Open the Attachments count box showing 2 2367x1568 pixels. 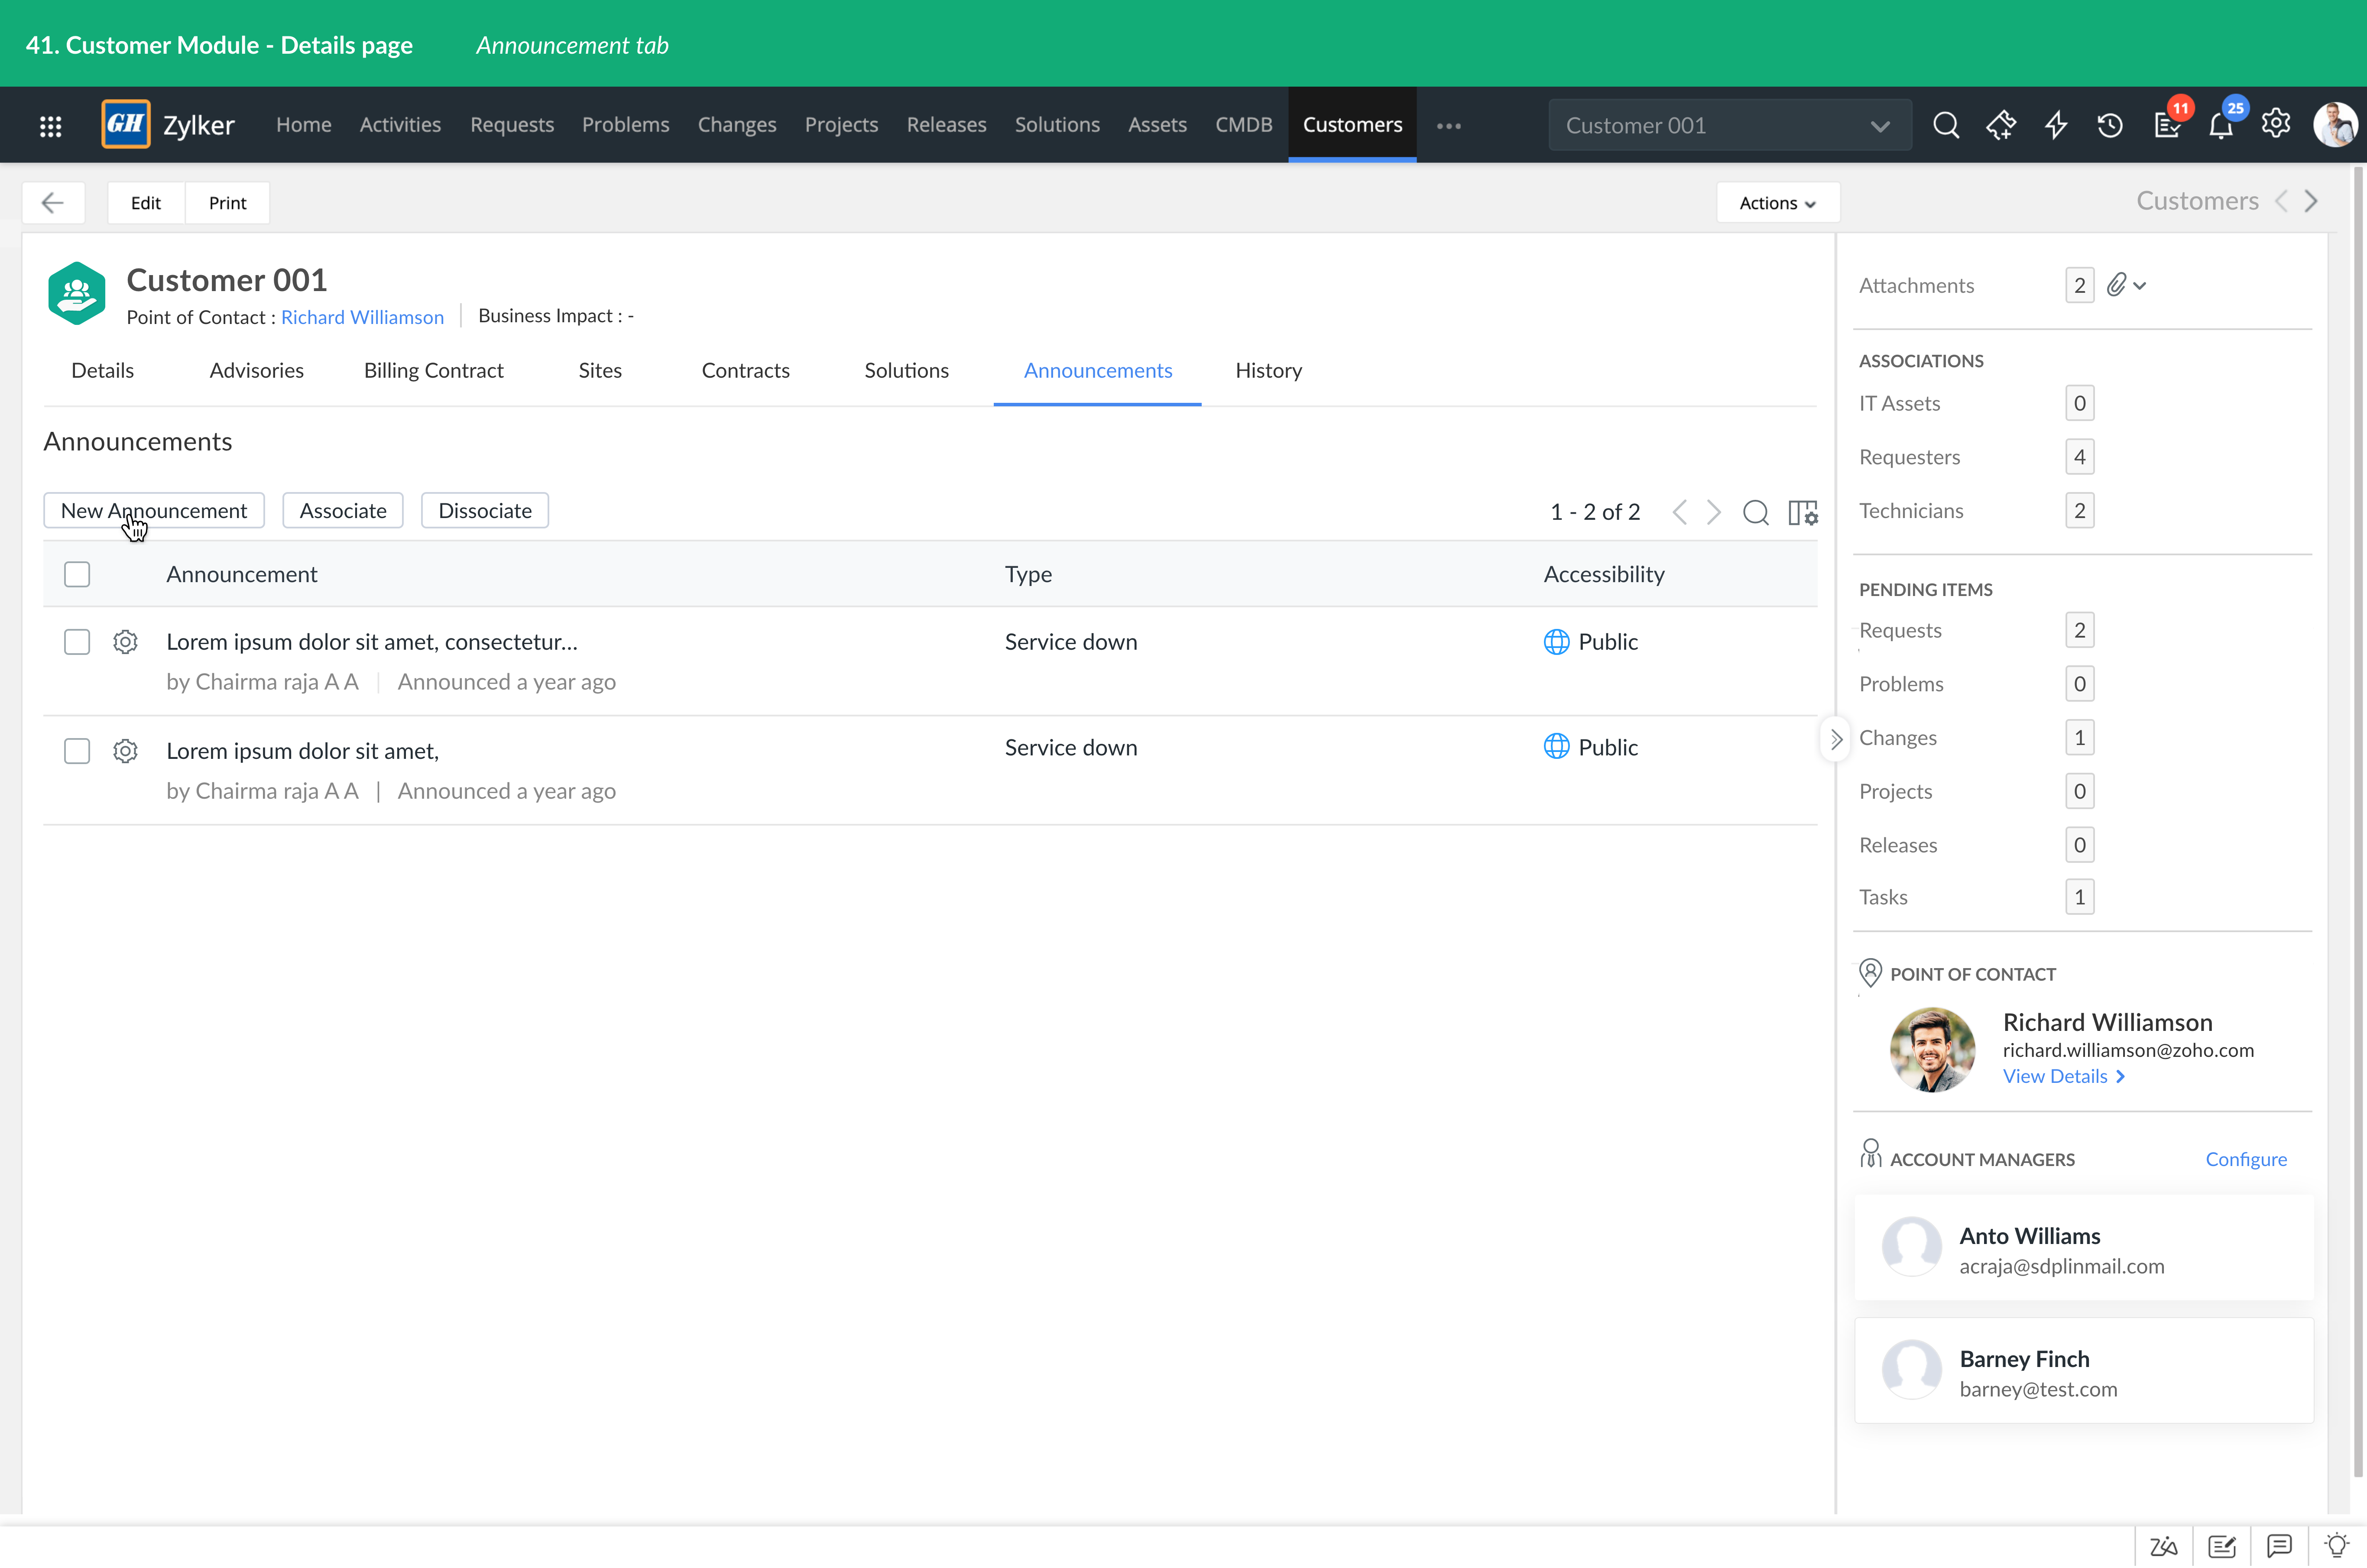coord(2080,286)
